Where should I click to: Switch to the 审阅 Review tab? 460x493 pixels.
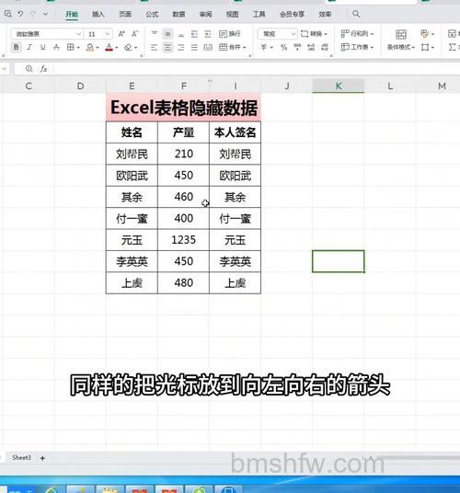(x=205, y=14)
